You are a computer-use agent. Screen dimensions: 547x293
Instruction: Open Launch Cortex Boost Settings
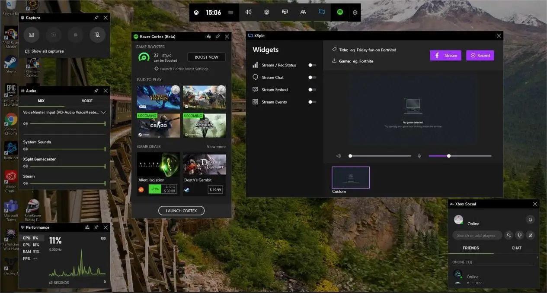click(182, 69)
